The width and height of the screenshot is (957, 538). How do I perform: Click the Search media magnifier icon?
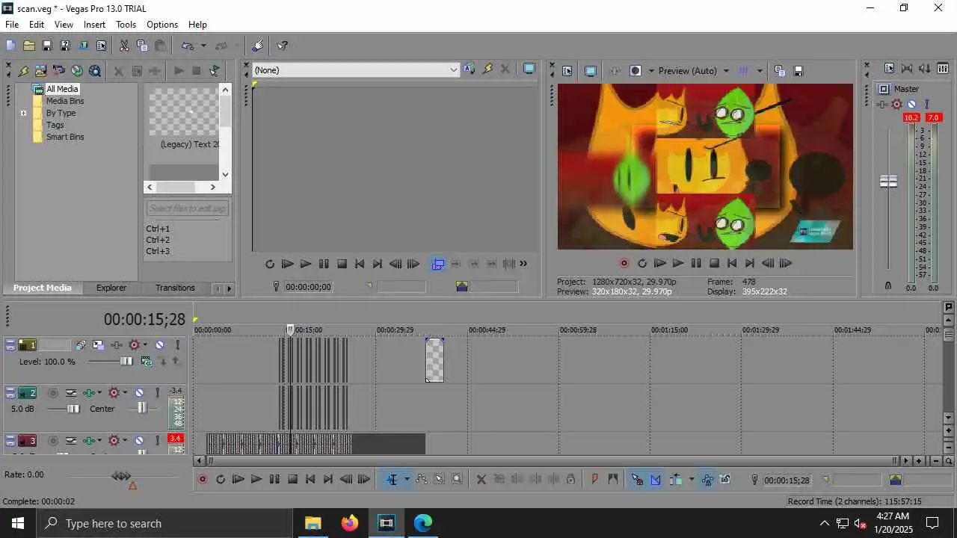(x=94, y=71)
